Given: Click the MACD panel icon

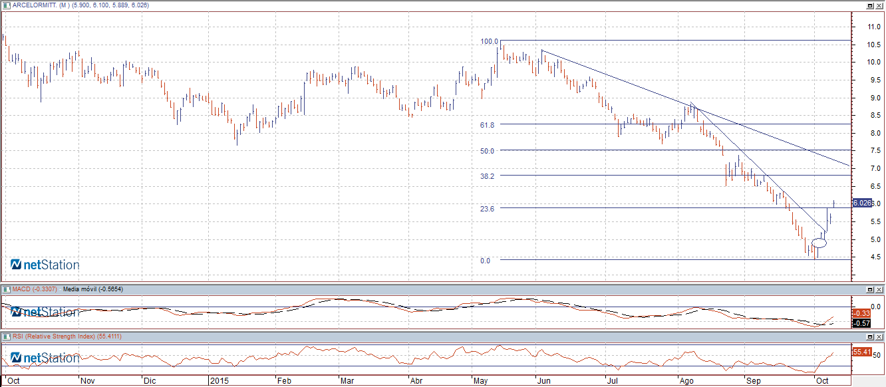Looking at the screenshot, I should point(7,289).
